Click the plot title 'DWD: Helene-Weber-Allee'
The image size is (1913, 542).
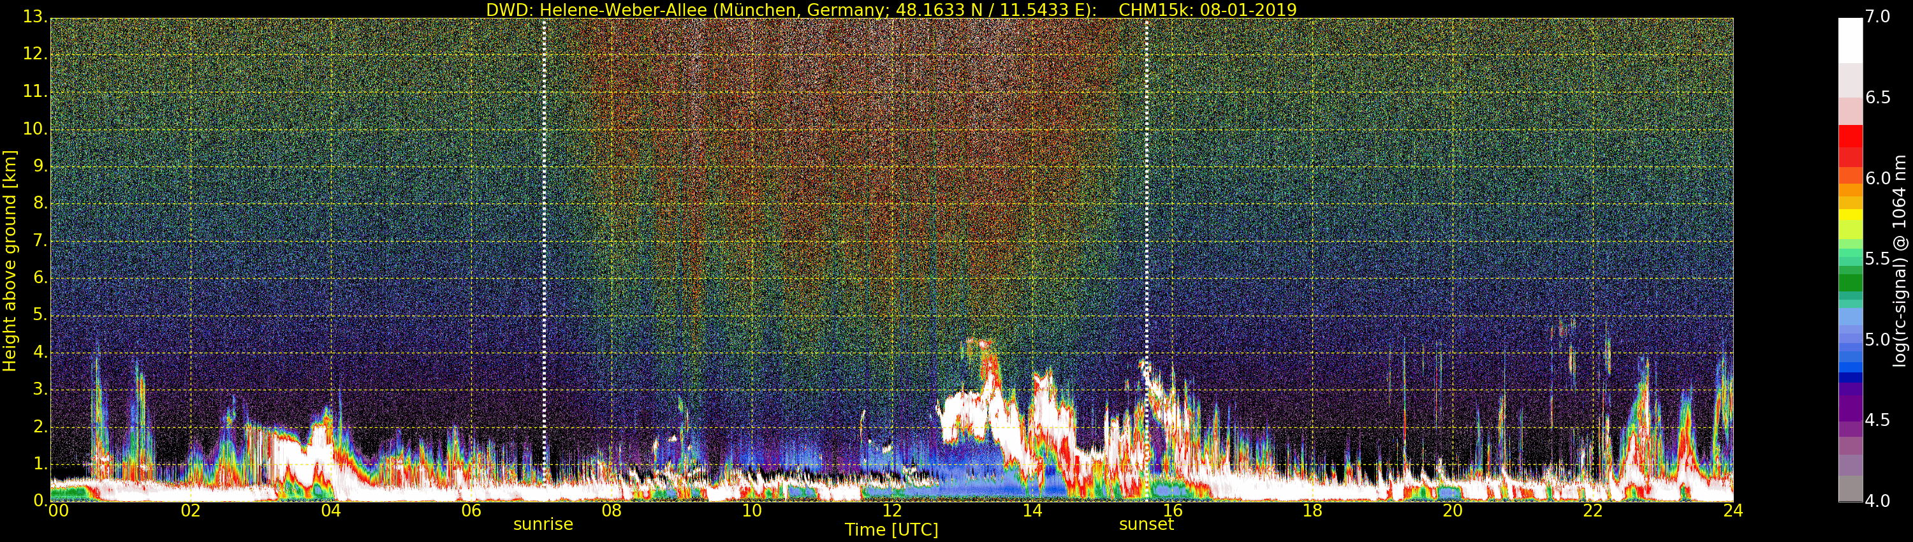pos(596,10)
